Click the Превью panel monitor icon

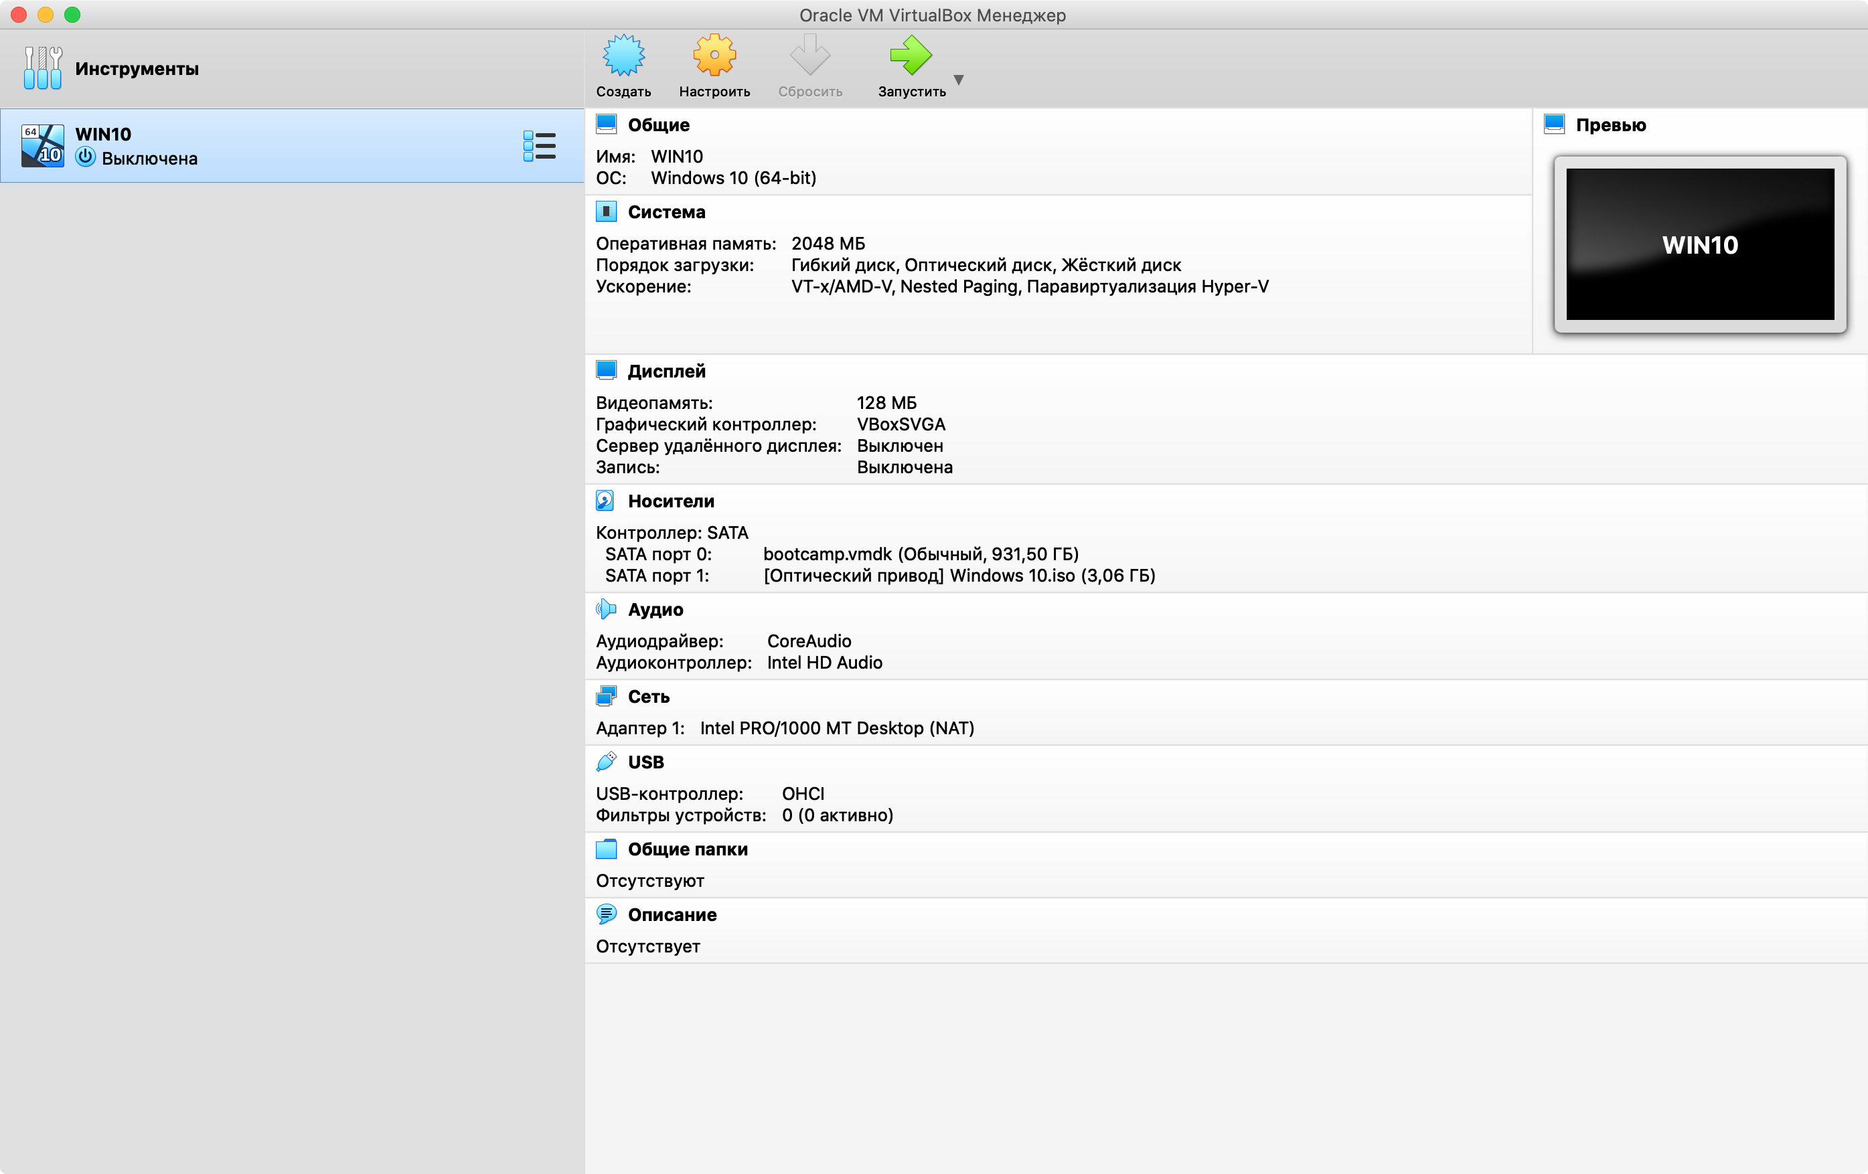[1554, 124]
